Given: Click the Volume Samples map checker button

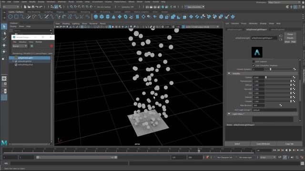Looking at the screenshot, I should (295, 69).
